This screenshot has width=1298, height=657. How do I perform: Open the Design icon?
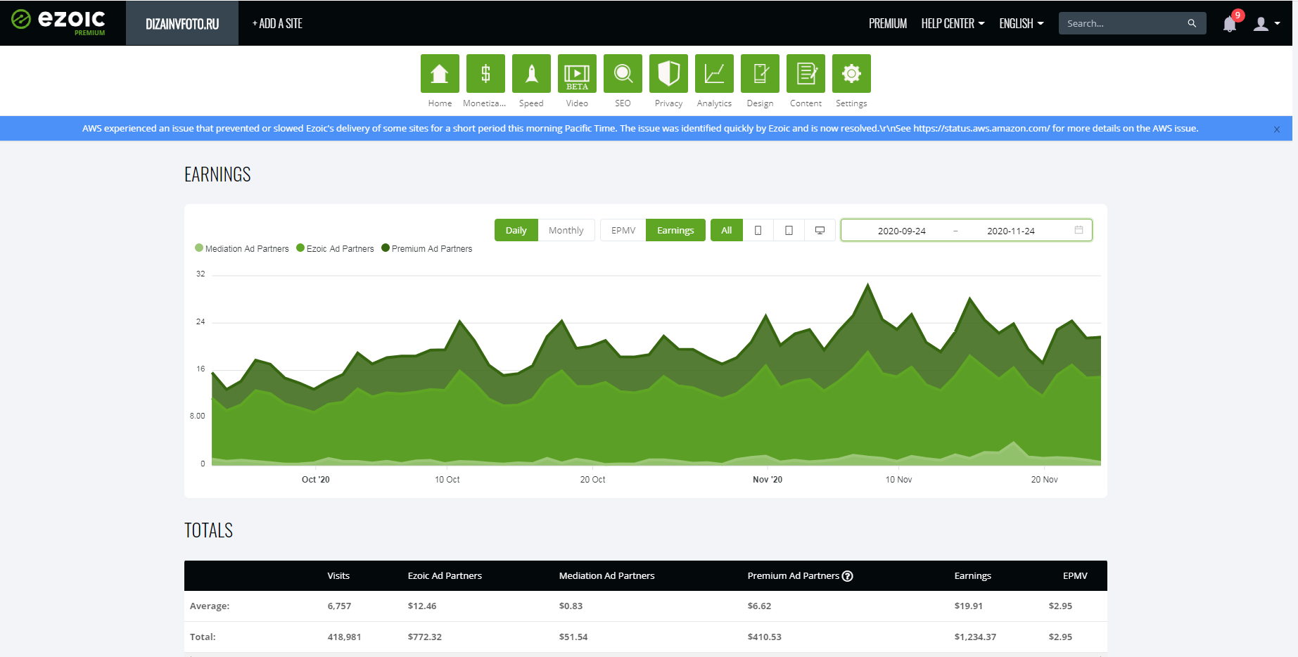760,74
